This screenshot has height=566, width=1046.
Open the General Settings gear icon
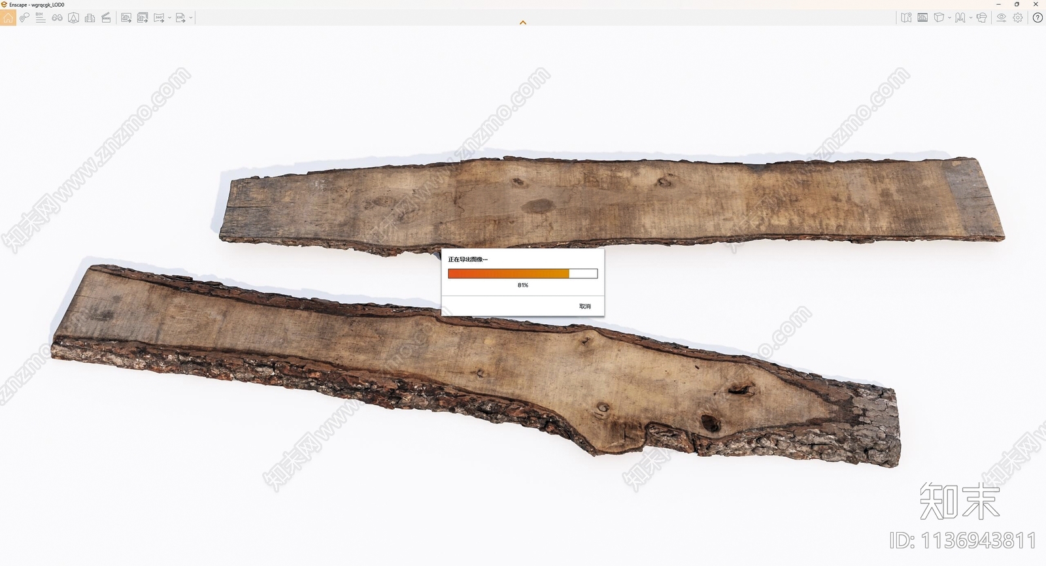1018,18
